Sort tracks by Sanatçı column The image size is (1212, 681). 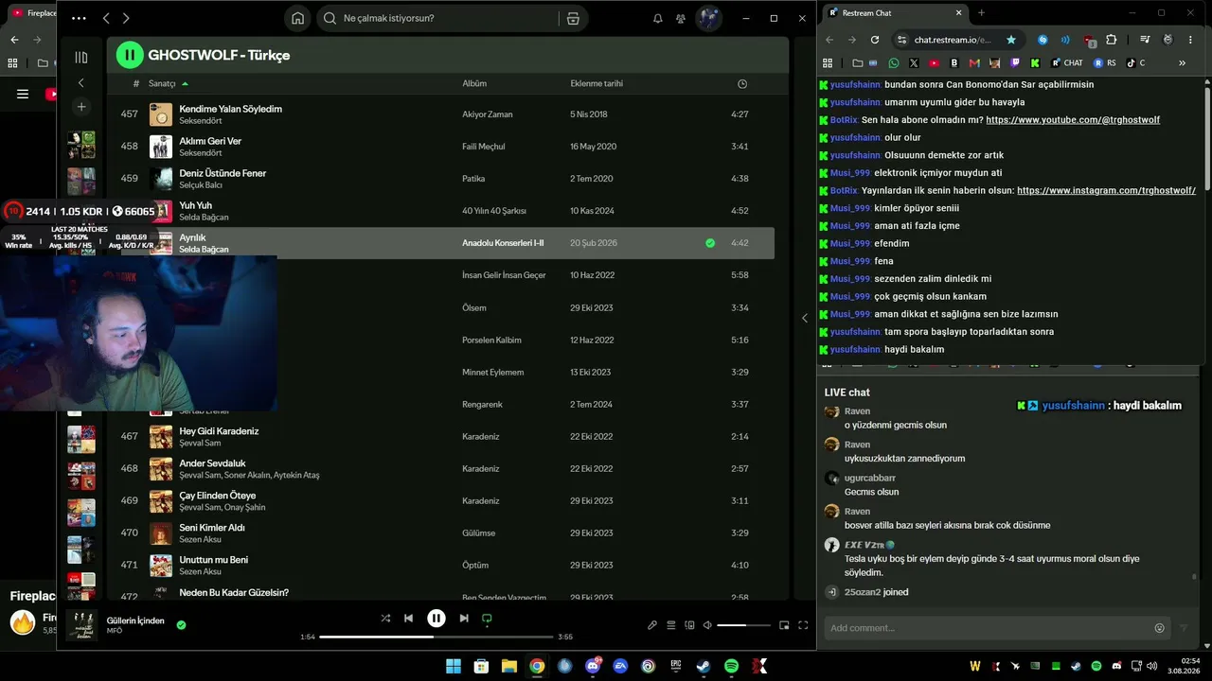[x=162, y=83]
